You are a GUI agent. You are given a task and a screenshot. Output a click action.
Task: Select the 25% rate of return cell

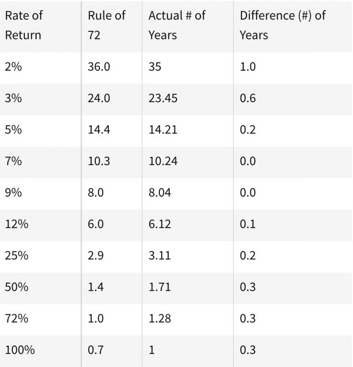click(17, 255)
